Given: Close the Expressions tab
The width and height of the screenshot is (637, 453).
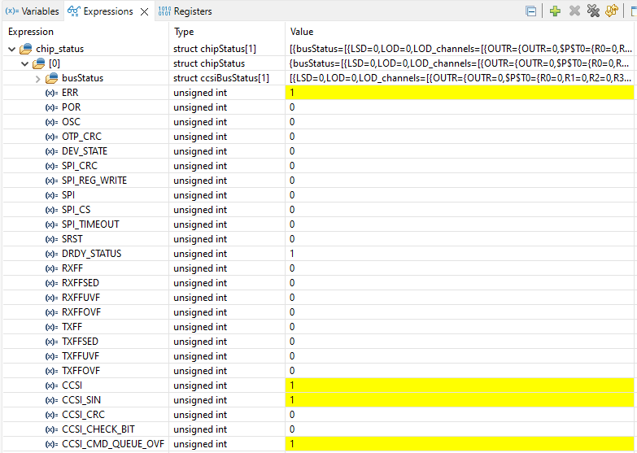Looking at the screenshot, I should (144, 11).
